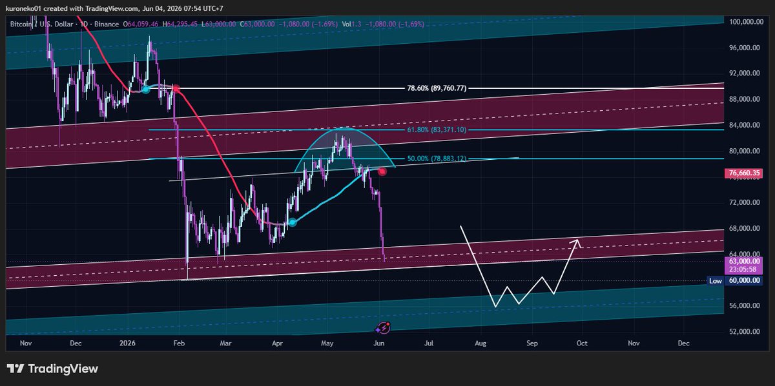Click the May label on time axis
The width and height of the screenshot is (775, 386).
click(x=327, y=344)
